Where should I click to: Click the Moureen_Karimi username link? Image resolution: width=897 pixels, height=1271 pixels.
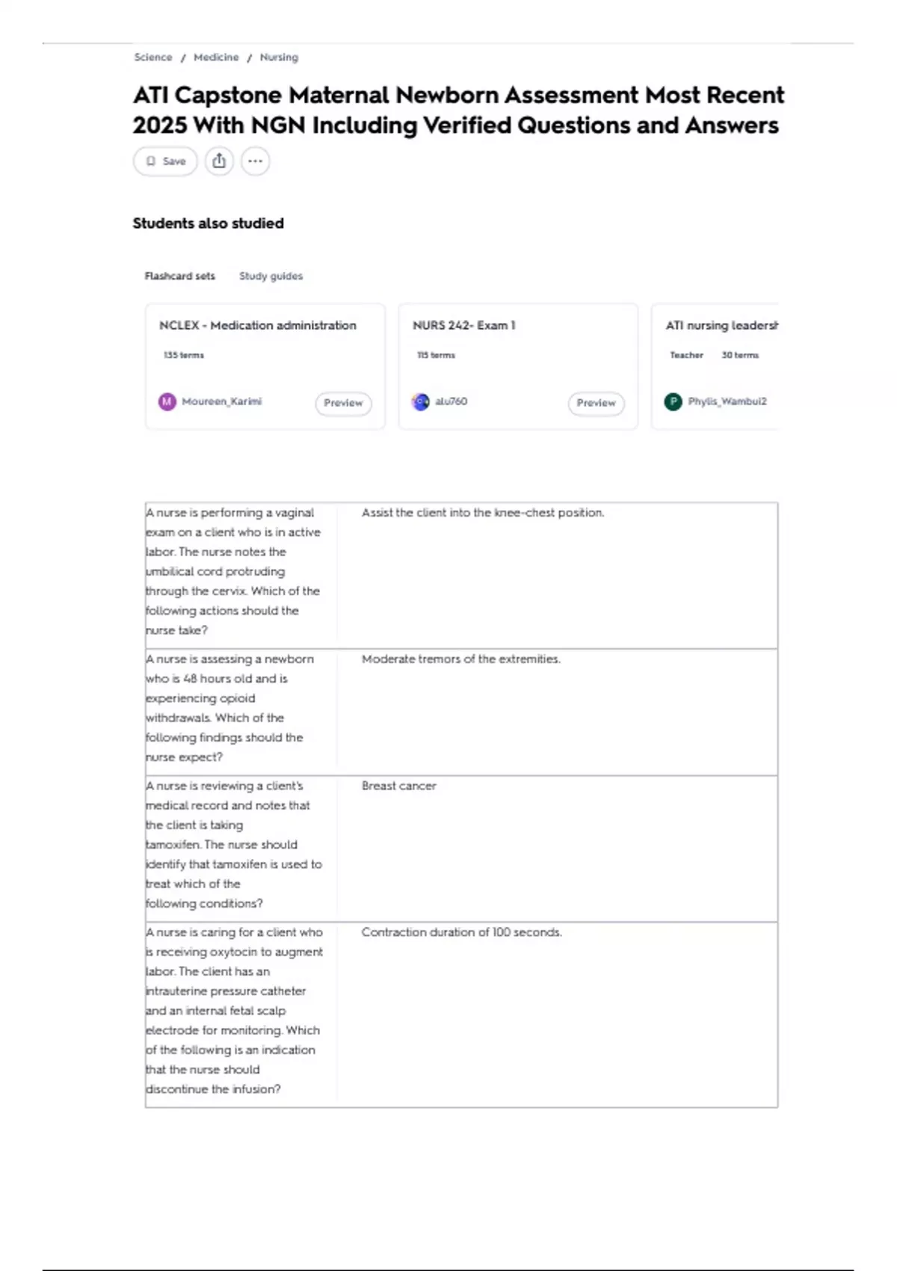point(222,401)
